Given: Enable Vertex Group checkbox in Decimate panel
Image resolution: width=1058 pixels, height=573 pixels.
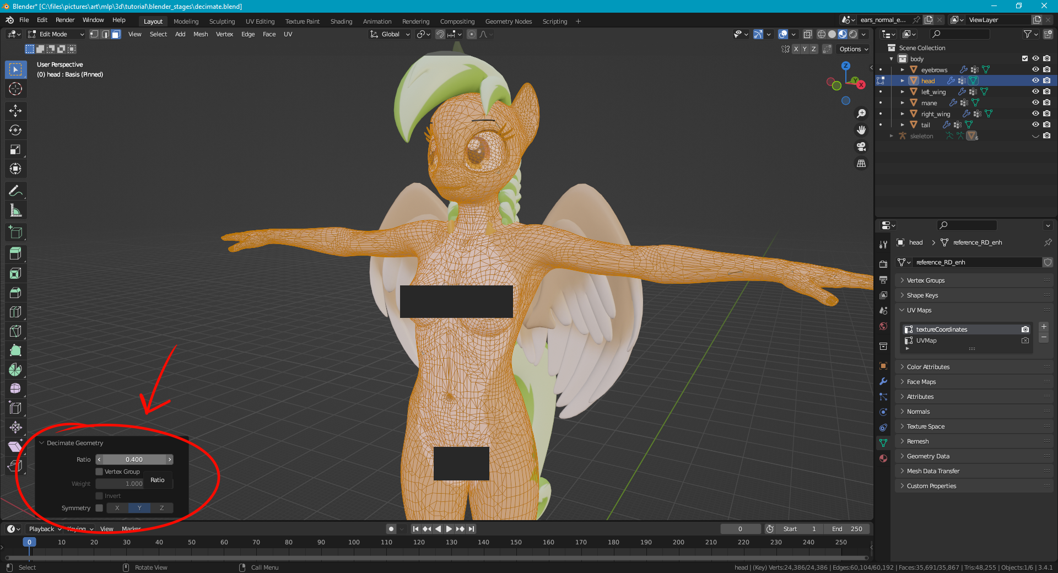Looking at the screenshot, I should coord(99,472).
